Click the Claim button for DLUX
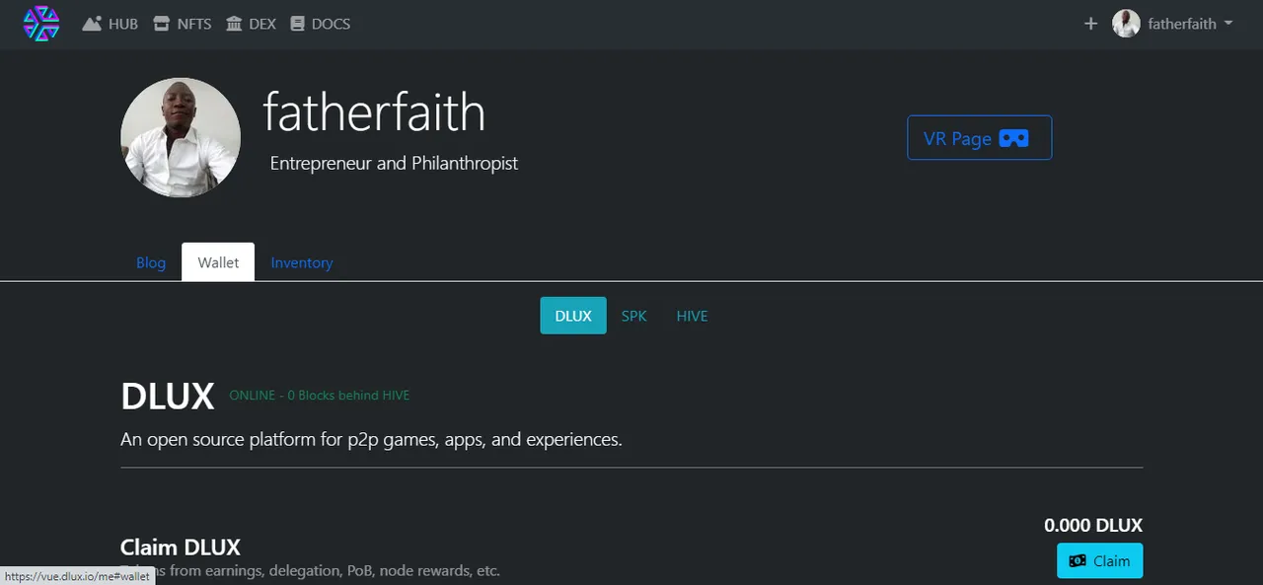Image resolution: width=1263 pixels, height=585 pixels. pos(1100,560)
